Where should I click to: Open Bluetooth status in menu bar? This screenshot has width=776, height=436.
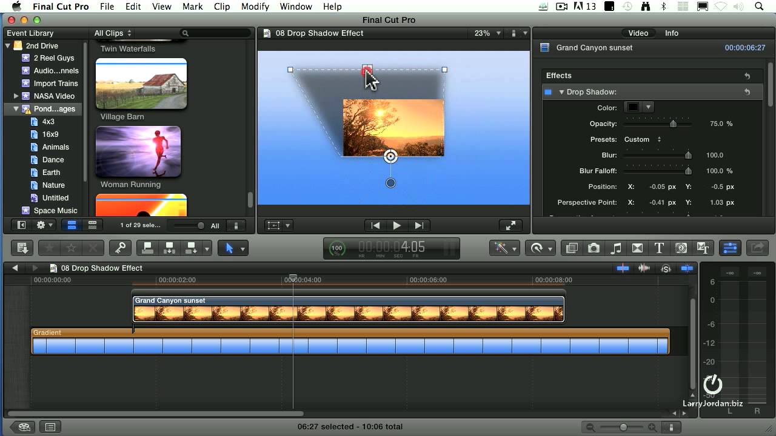click(663, 7)
